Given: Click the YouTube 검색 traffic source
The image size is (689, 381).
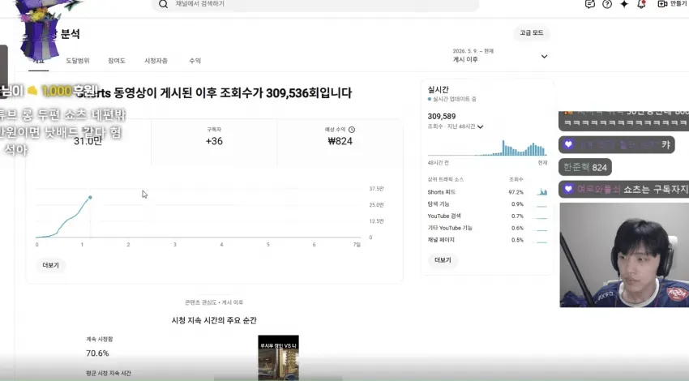Looking at the screenshot, I should click(x=487, y=216).
